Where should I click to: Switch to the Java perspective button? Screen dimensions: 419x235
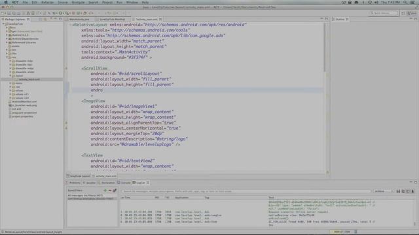tap(412, 13)
